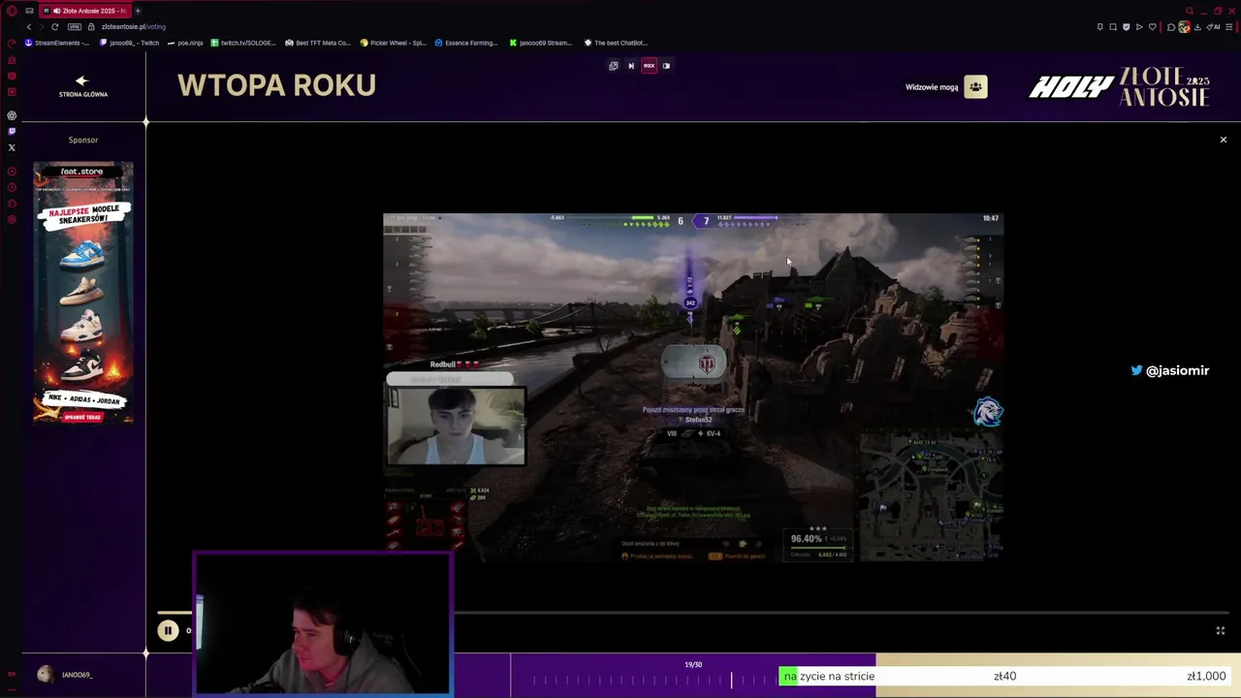Open the feat.store sneaker sponsor banner
This screenshot has width=1241, height=698.
83,293
